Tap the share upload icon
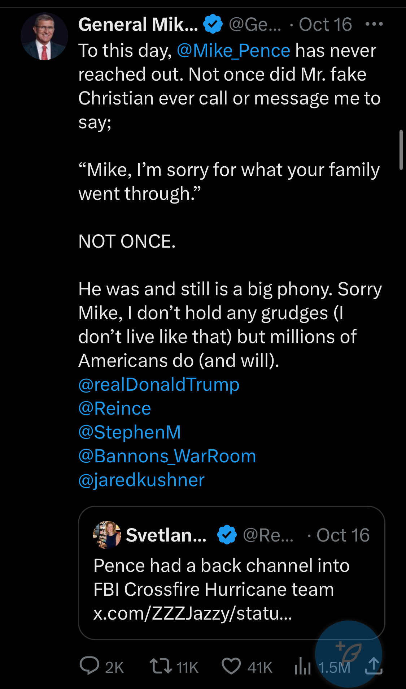The image size is (406, 689). [374, 666]
